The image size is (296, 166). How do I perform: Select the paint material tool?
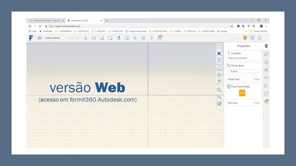point(118,38)
